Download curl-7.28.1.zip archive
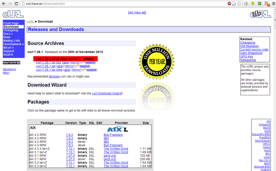Viewport: 276px width, 171px height. click(x=46, y=66)
